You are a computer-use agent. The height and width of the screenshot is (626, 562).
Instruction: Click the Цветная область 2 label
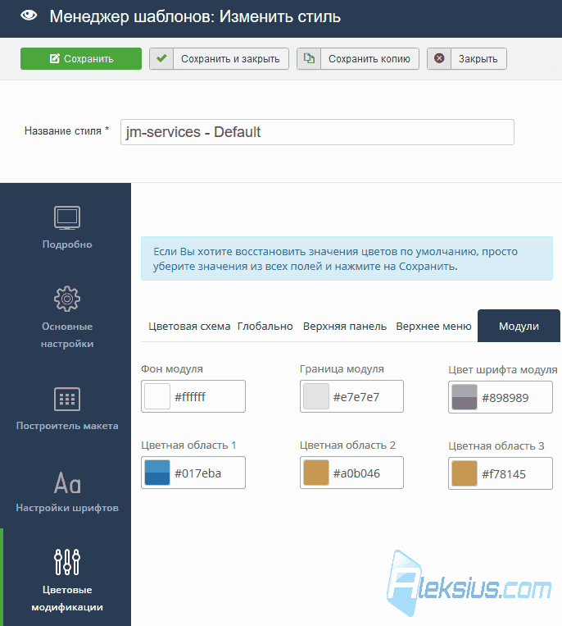point(347,446)
